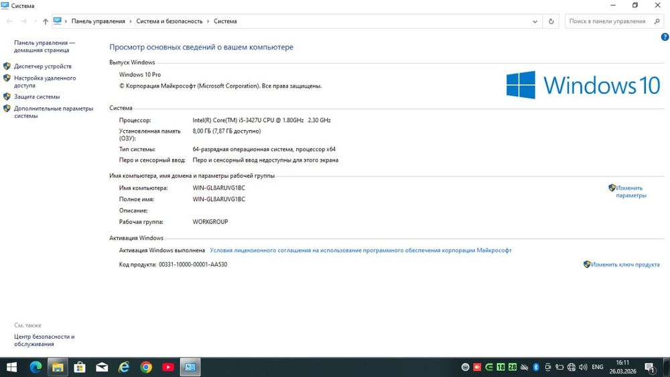Viewport: 670px width, 377px height.
Task: Open the Action Center notifications icon
Action: tap(650, 367)
